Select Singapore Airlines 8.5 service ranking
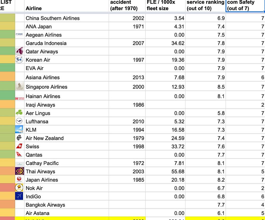Viewport: 265px width, 220px height. [206, 87]
